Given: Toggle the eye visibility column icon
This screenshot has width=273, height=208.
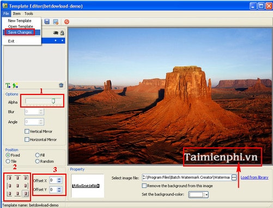Looking at the screenshot, I should click(56, 33).
